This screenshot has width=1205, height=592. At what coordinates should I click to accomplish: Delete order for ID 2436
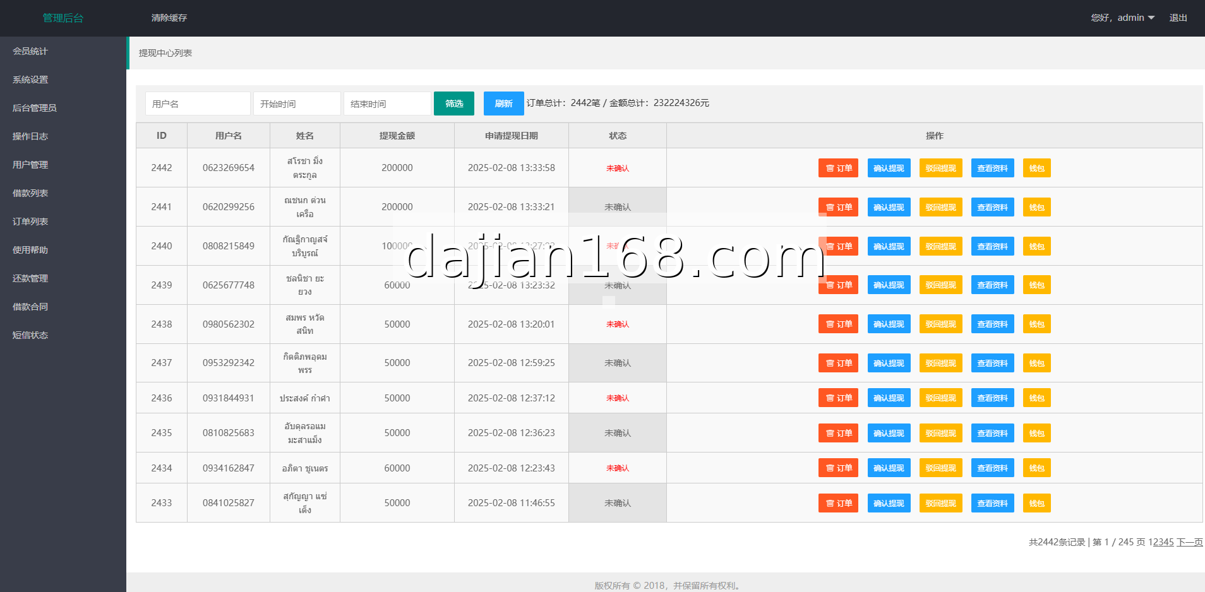(838, 398)
